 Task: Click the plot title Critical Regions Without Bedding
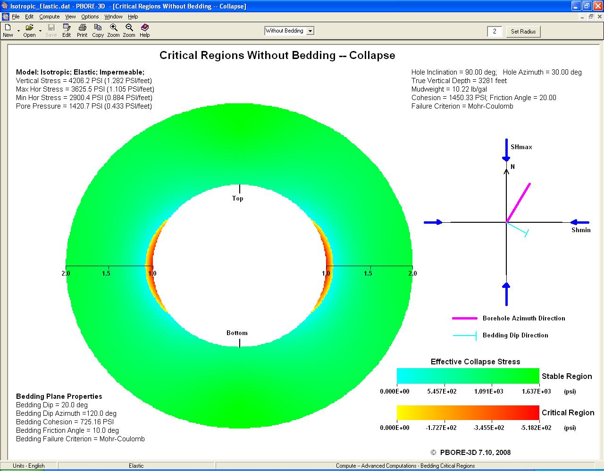tap(277, 55)
